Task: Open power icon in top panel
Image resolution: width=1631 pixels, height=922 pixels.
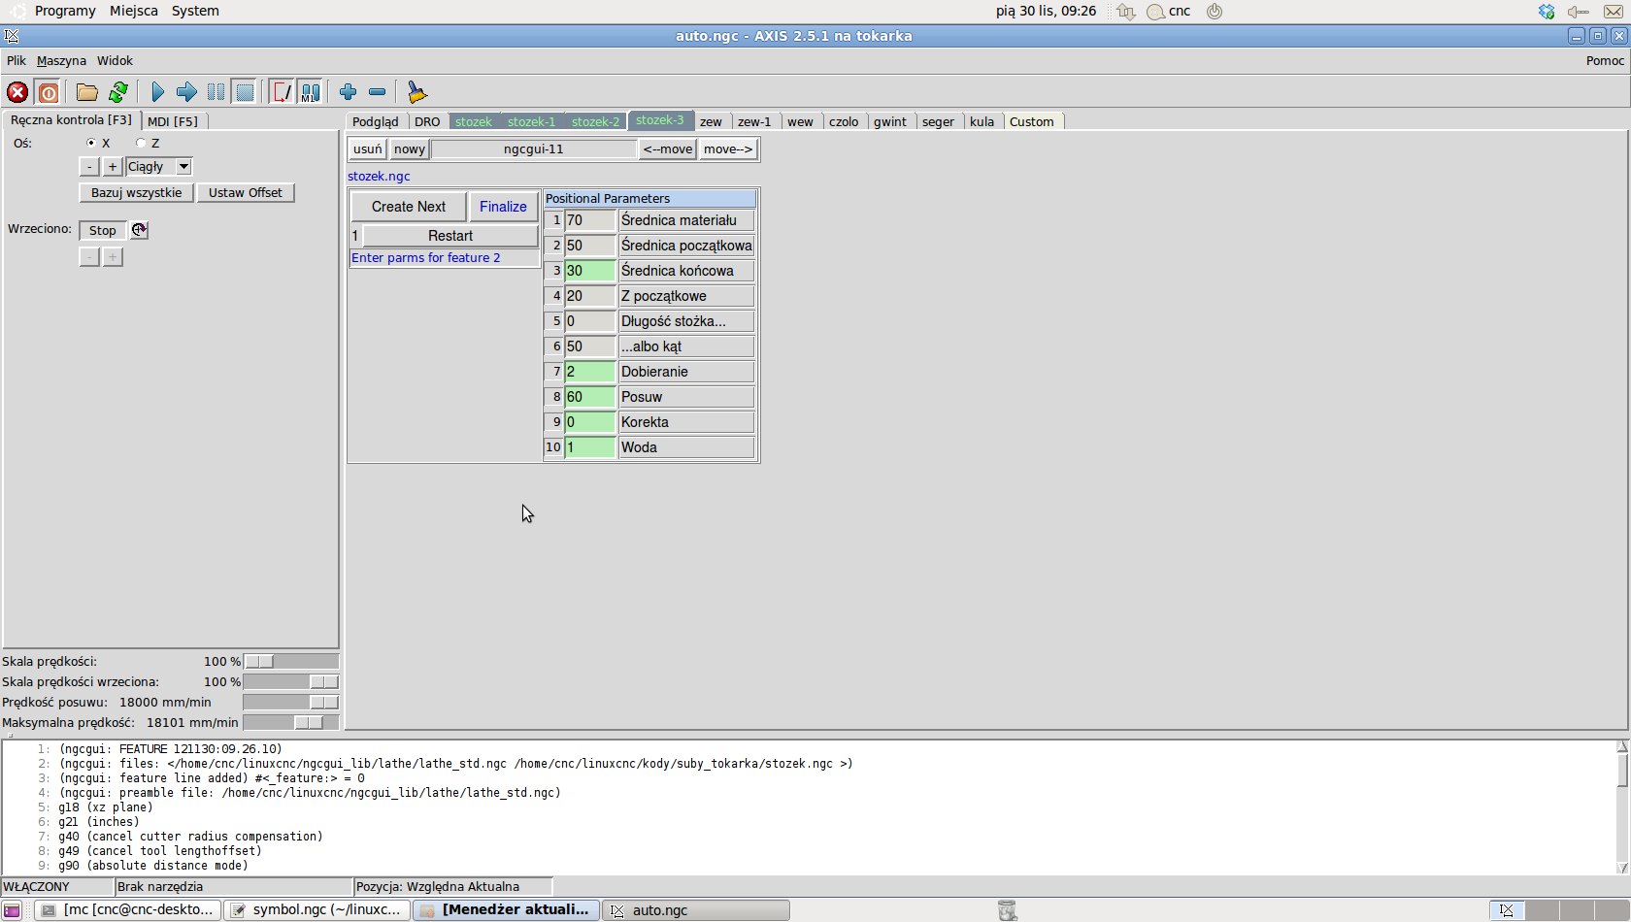Action: pos(1215,12)
